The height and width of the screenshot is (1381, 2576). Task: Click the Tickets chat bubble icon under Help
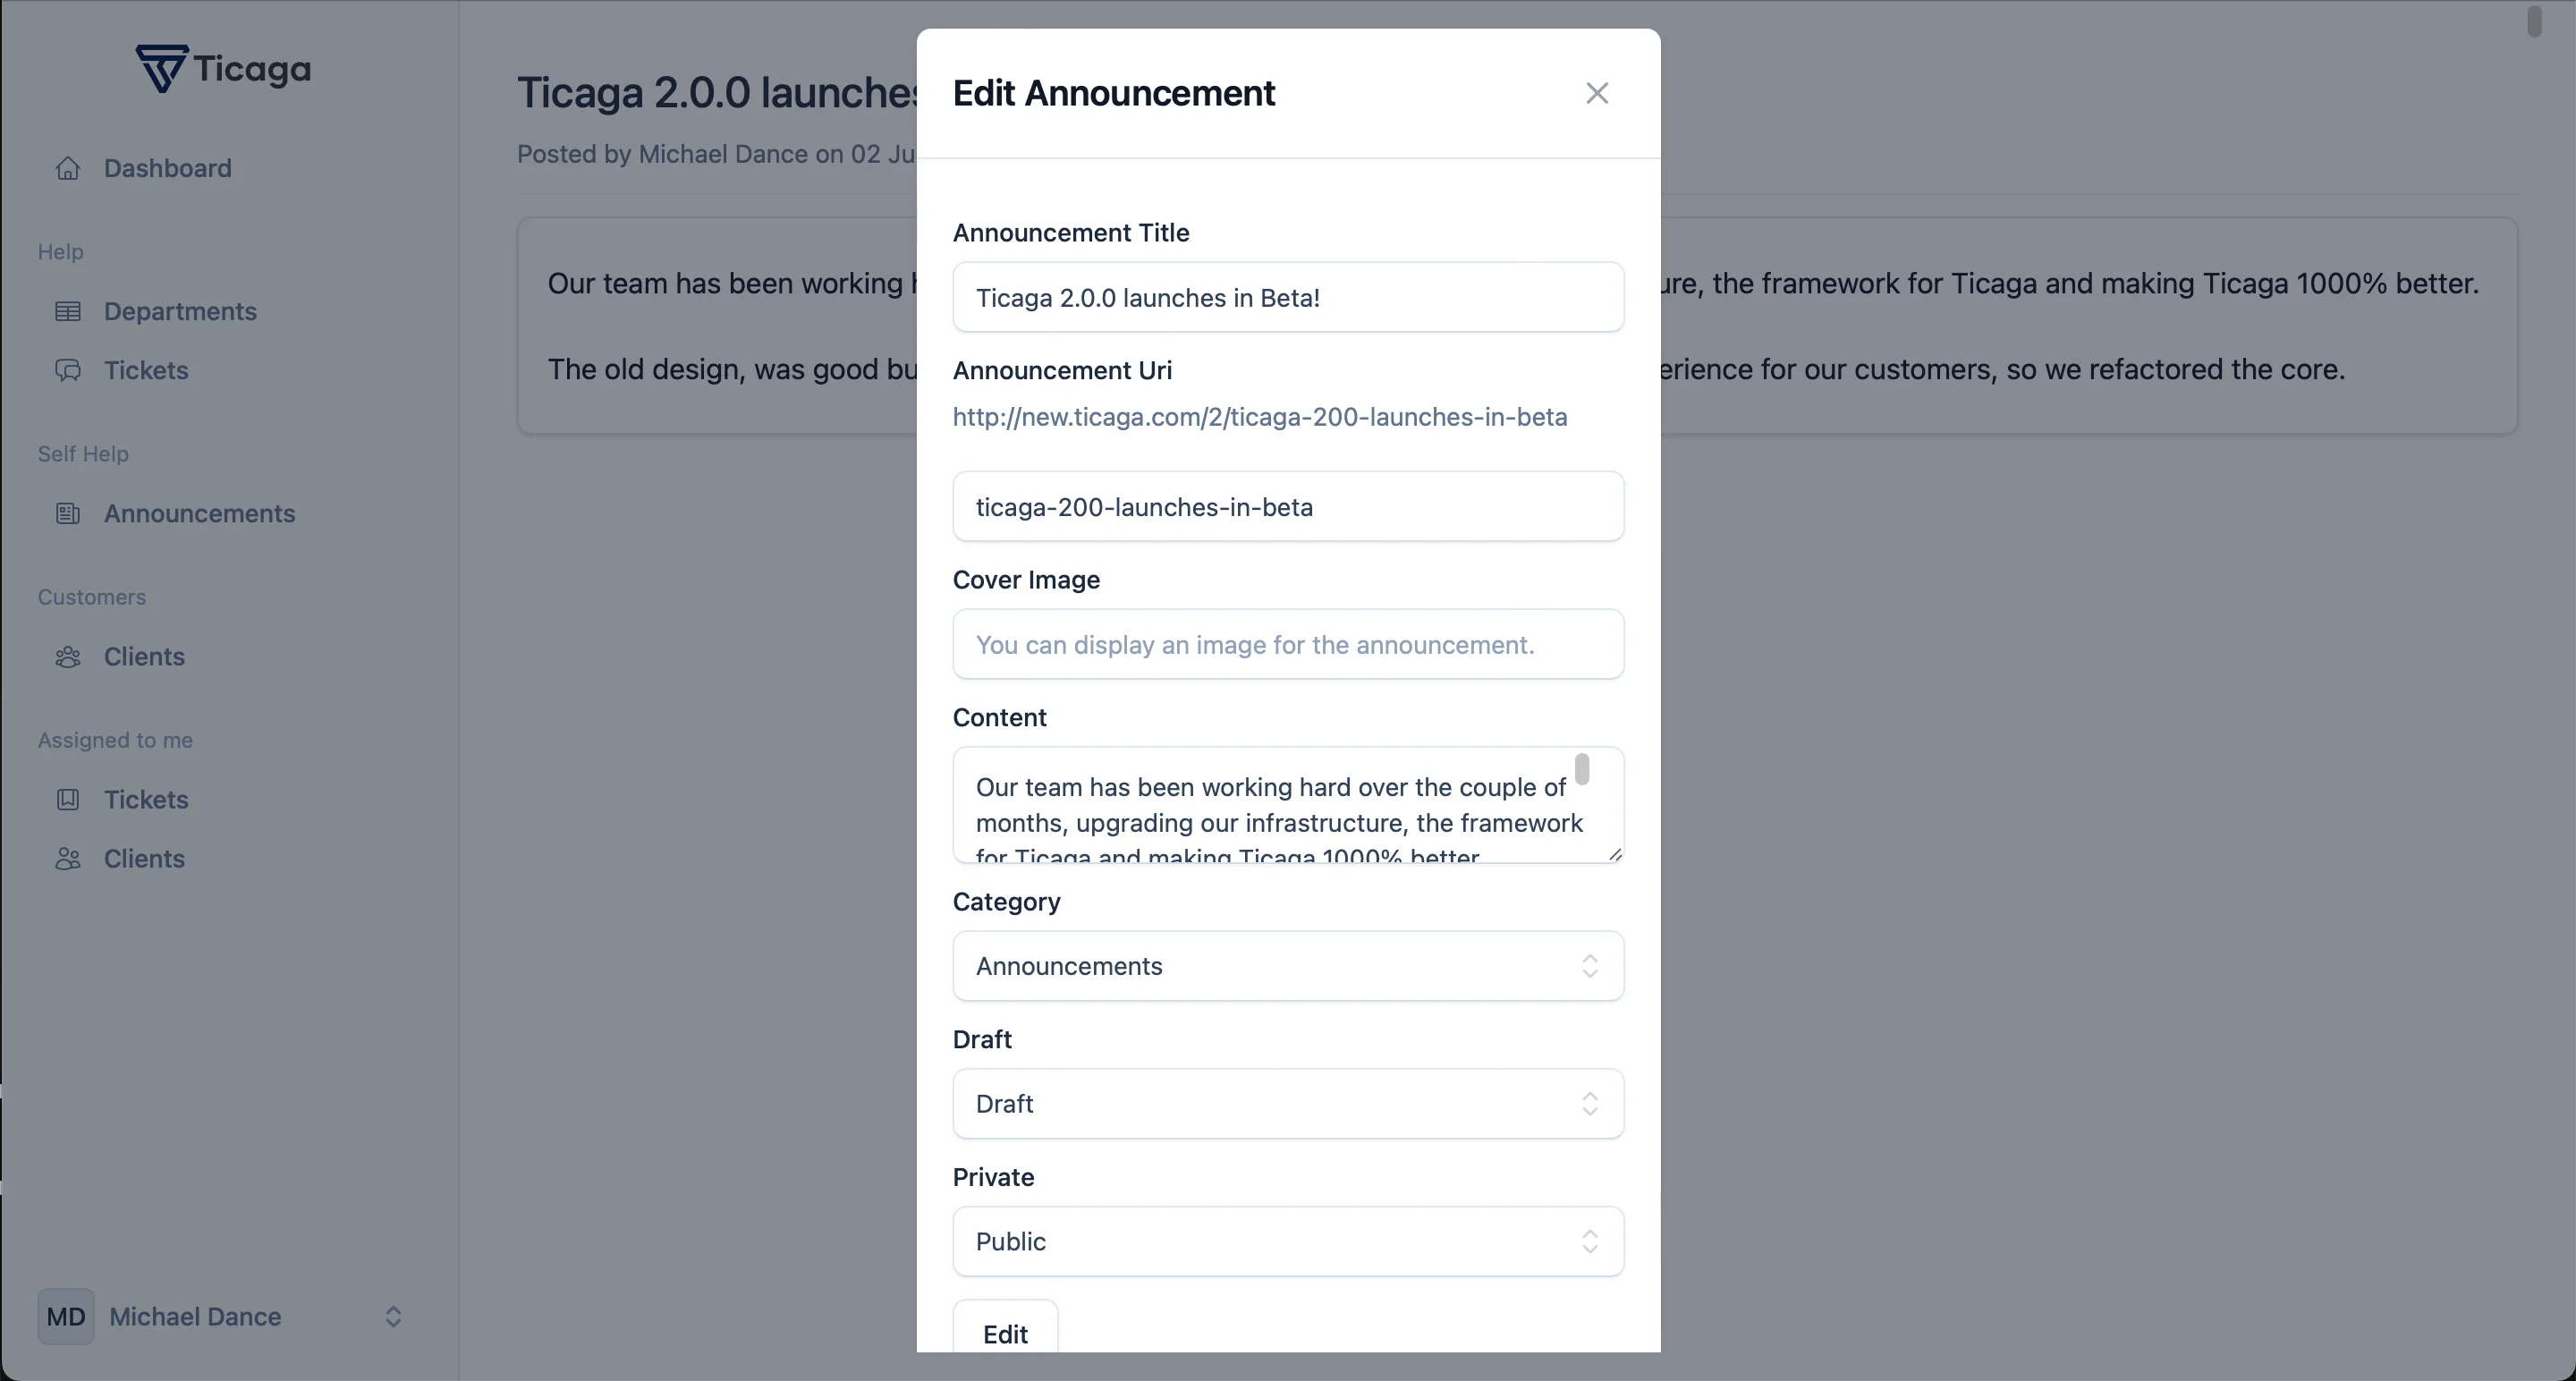[x=68, y=370]
